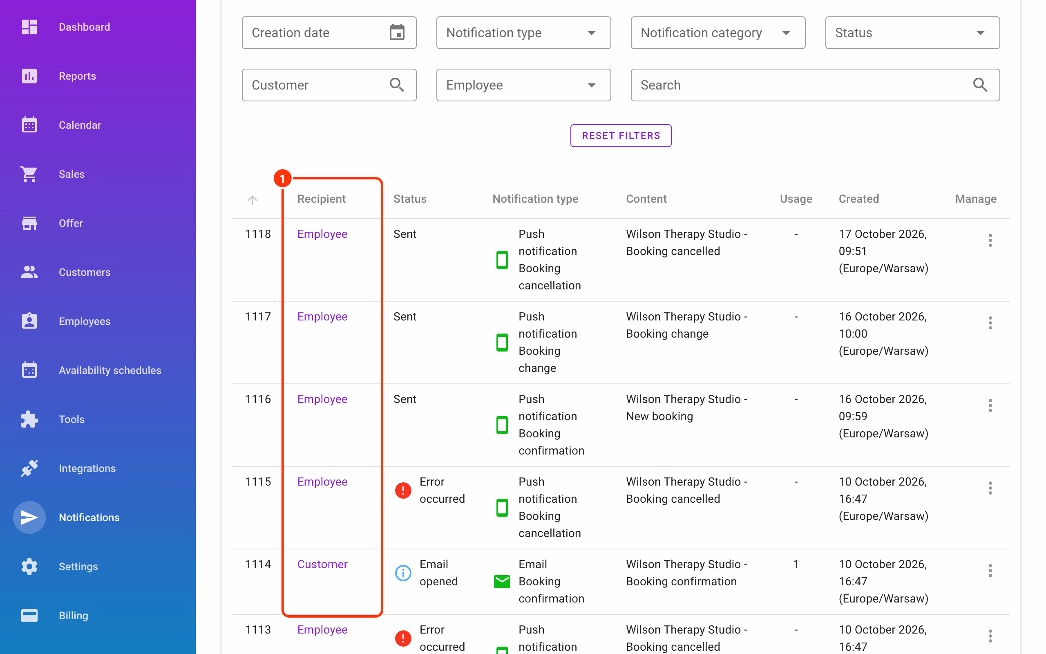
Task: Click the Content column header
Action: coord(646,199)
